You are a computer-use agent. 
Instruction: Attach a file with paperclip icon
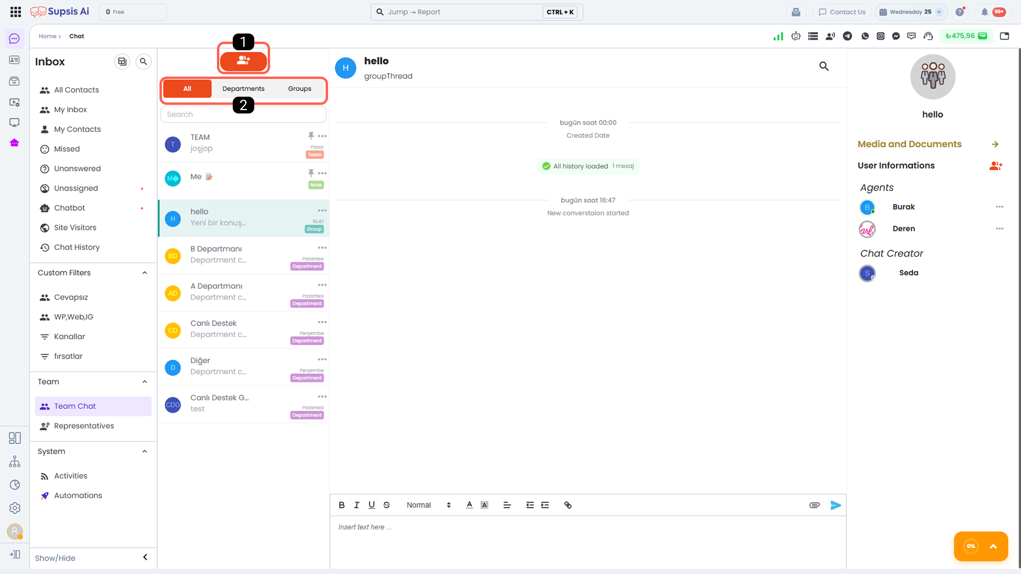[815, 505]
